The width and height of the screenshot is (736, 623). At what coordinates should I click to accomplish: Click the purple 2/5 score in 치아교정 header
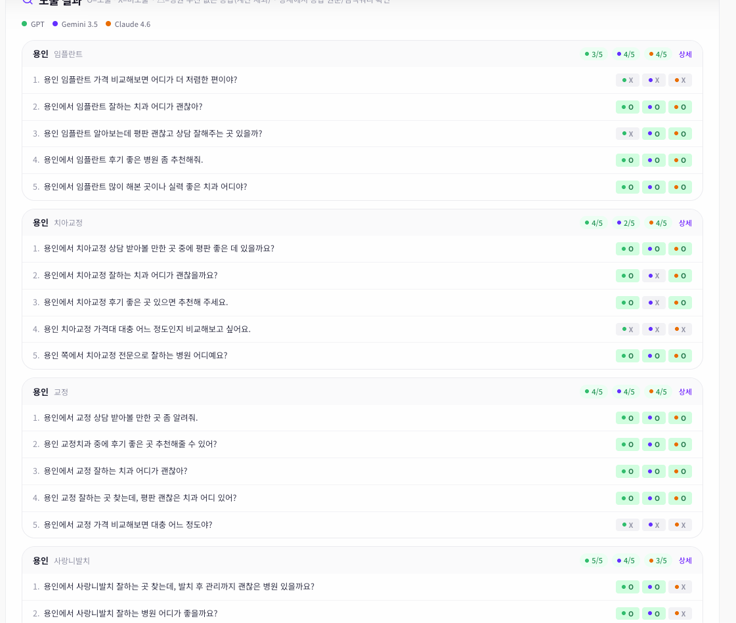625,223
